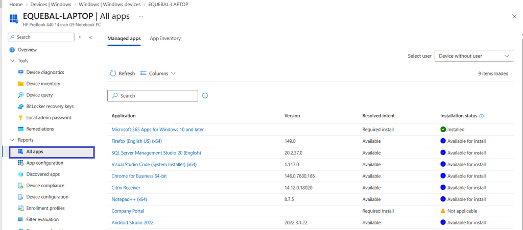The width and height of the screenshot is (523, 230).
Task: Click in the managed apps Search box
Action: tap(153, 95)
